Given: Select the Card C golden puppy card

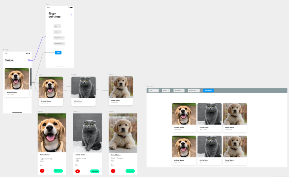Looking at the screenshot, I should 121,90.
